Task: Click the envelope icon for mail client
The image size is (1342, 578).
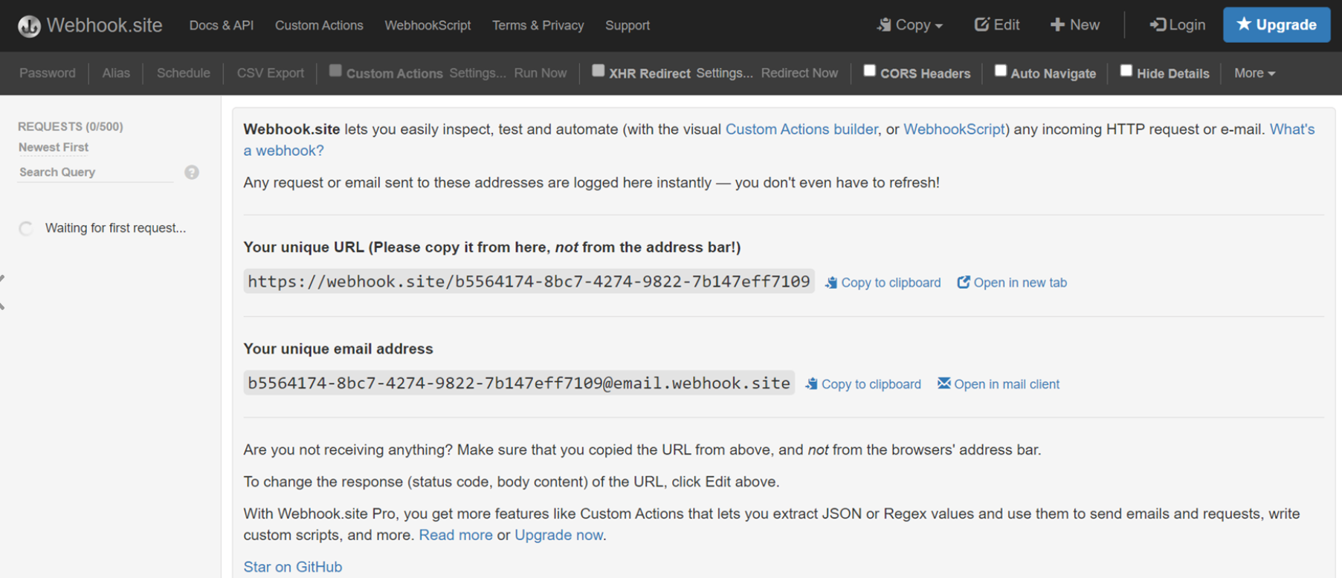Action: coord(944,383)
